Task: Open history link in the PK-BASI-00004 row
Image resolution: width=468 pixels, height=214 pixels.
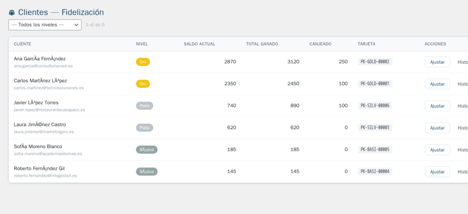Action: pyautogui.click(x=463, y=172)
